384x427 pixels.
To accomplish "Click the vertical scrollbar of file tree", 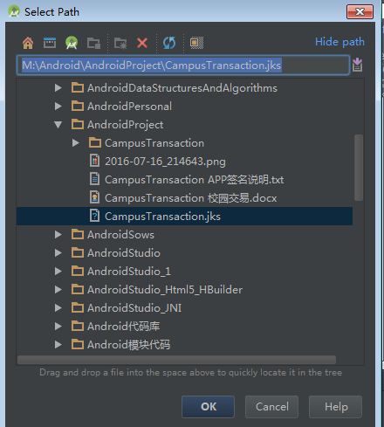I will pyautogui.click(x=359, y=168).
